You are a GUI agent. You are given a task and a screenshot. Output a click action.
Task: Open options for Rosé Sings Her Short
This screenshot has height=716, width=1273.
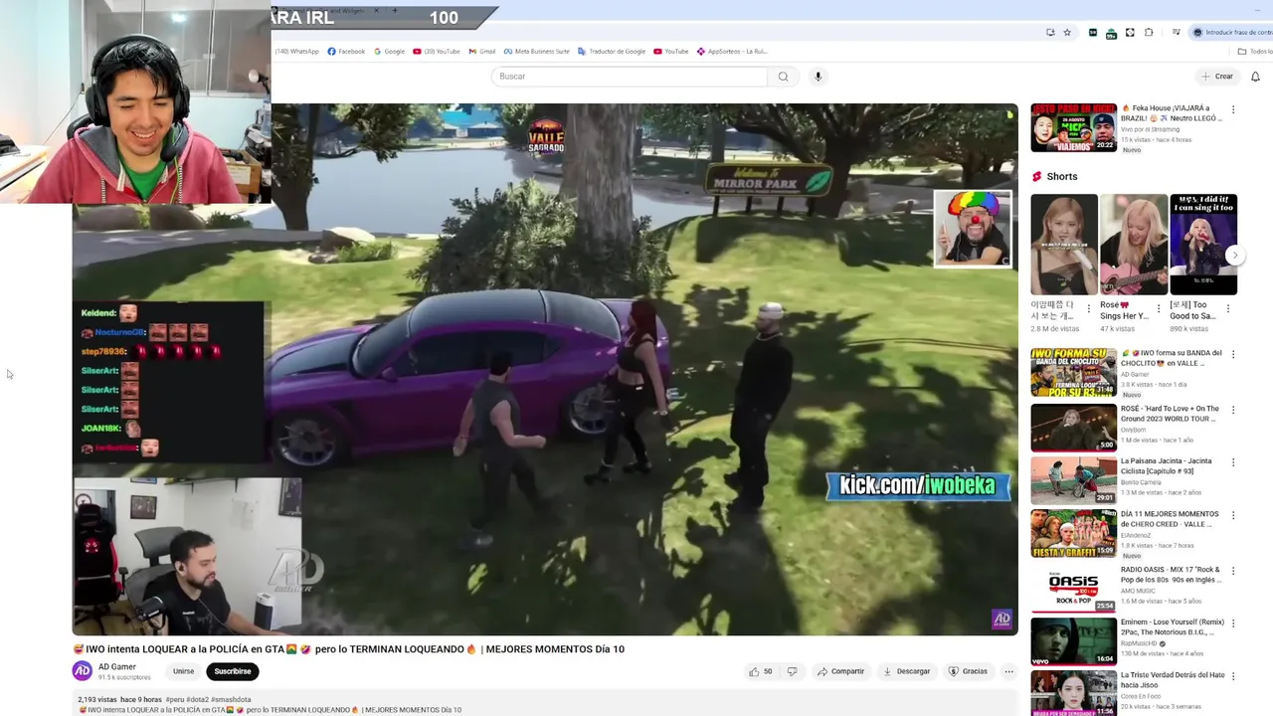(1159, 309)
